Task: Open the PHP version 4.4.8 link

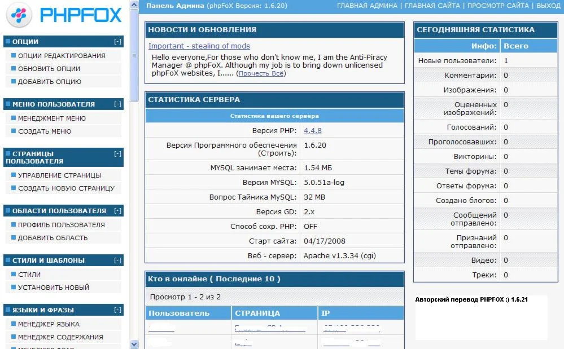Action: [x=313, y=131]
